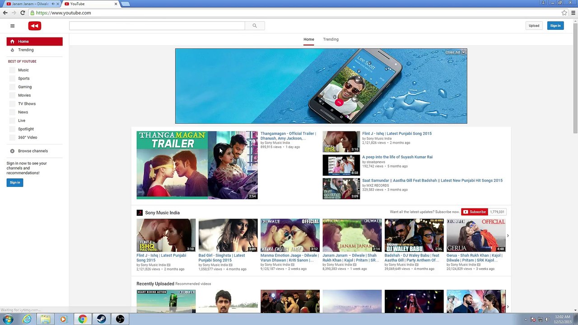This screenshot has height=325, width=578.
Task: Open Steam from the taskbar
Action: [x=101, y=319]
